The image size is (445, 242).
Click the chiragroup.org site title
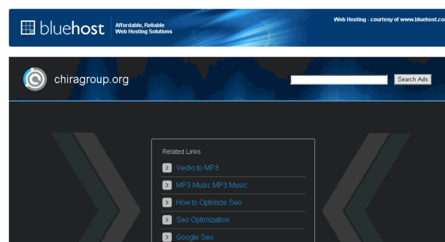[x=92, y=80]
